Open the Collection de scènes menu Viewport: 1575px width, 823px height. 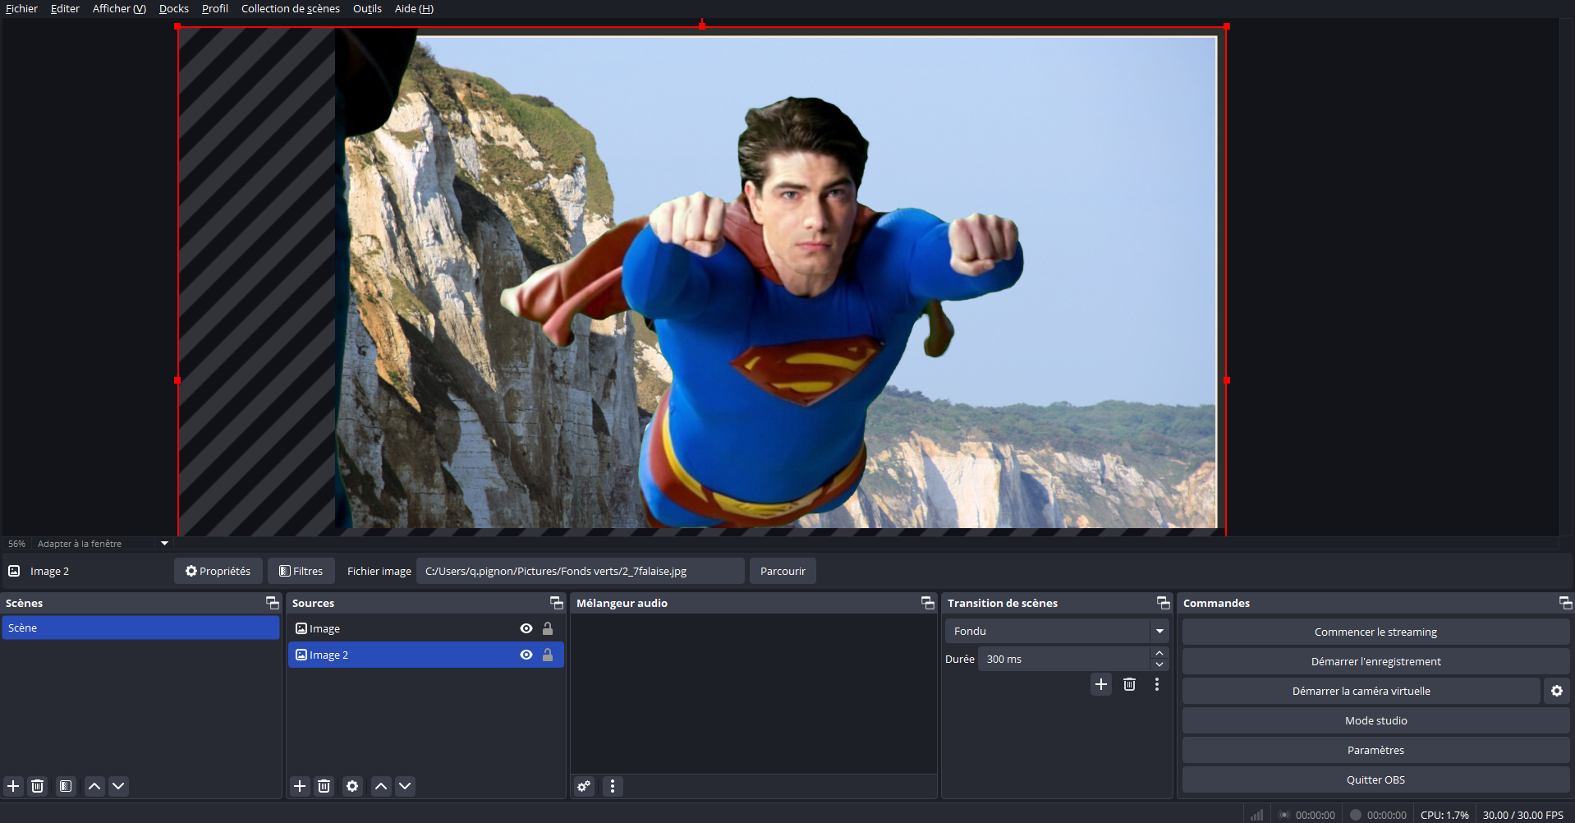click(291, 8)
